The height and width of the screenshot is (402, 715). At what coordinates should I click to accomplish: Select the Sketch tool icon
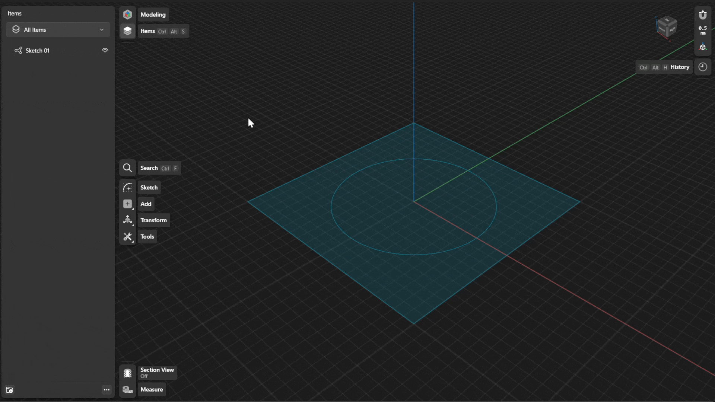(x=127, y=188)
